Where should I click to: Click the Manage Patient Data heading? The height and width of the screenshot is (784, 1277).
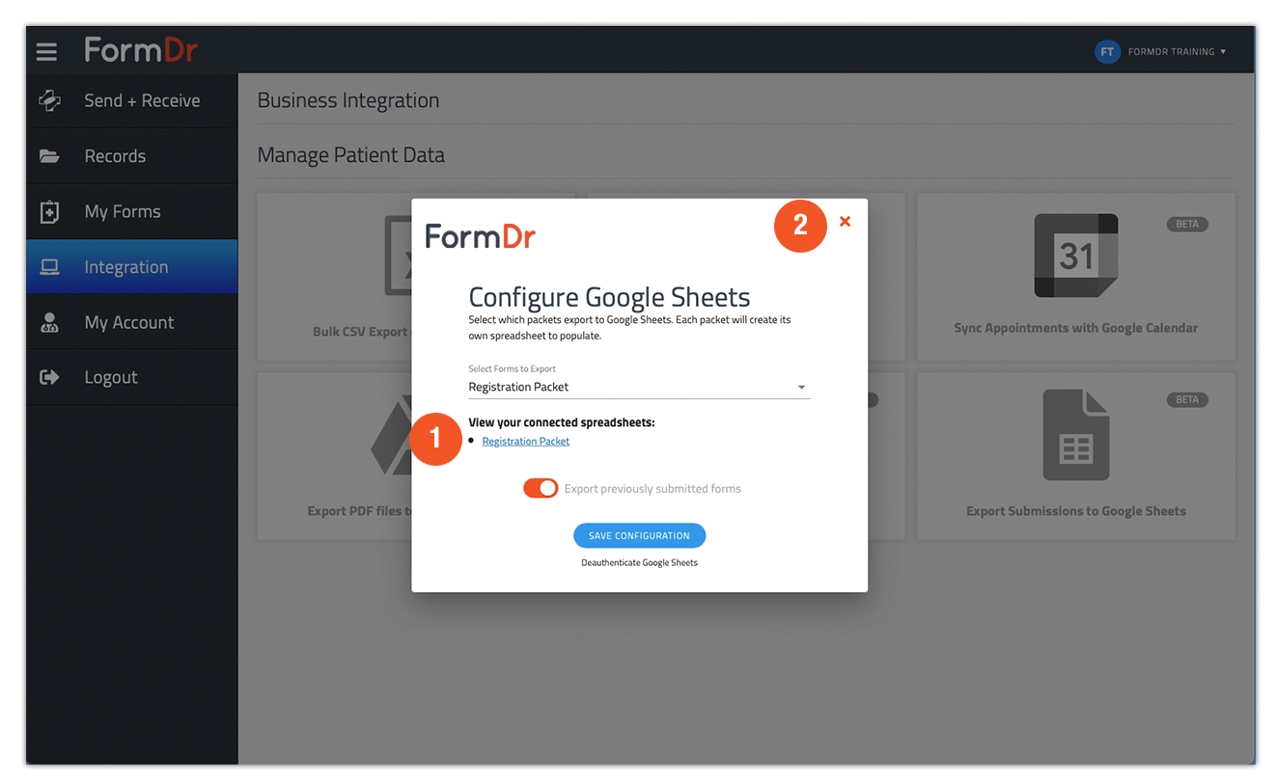(351, 155)
